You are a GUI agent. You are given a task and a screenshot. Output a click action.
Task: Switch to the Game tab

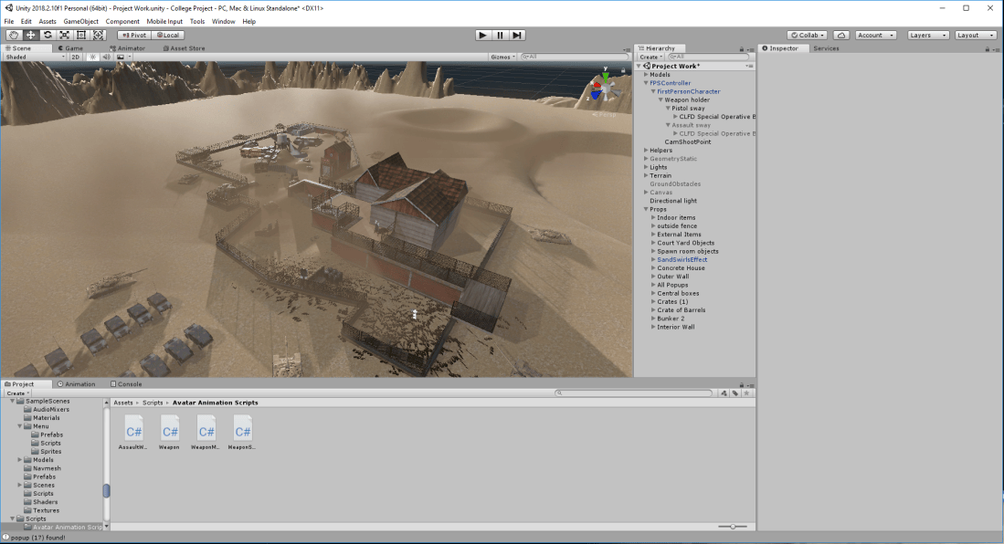[x=70, y=48]
